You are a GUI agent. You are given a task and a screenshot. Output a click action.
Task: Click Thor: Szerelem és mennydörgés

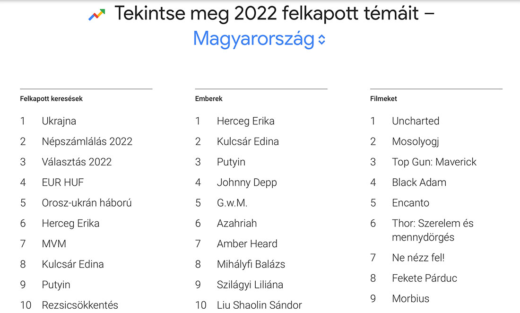(433, 230)
